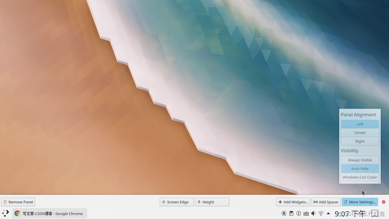
Task: Click the Add Spacer button
Action: (x=326, y=202)
